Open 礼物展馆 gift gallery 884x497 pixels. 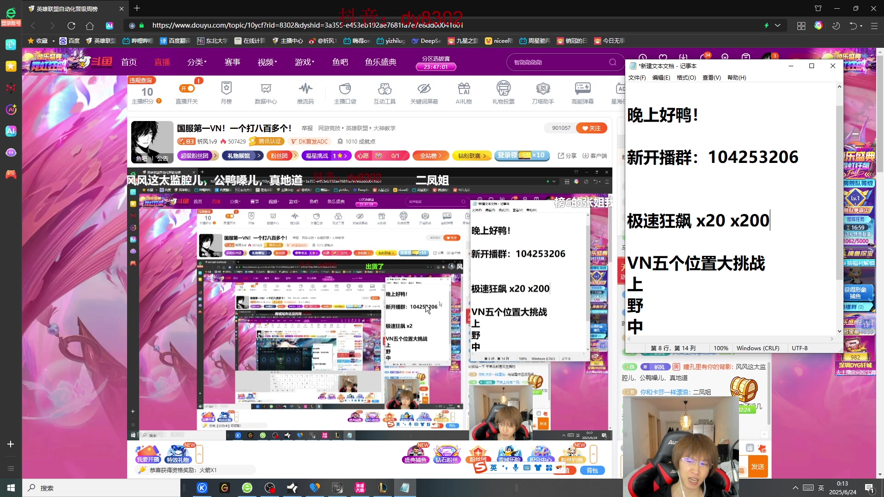click(242, 156)
